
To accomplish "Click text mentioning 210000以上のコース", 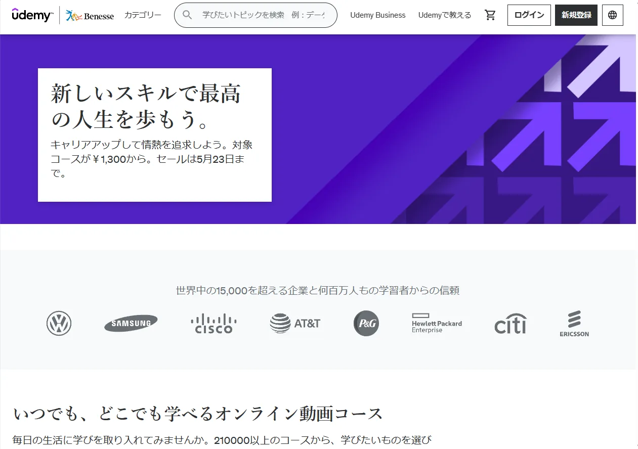I will pyautogui.click(x=222, y=440).
